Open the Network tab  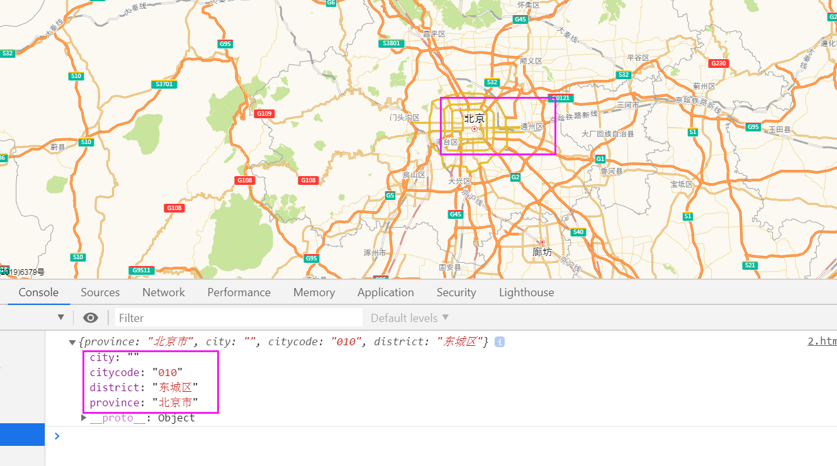pos(164,292)
